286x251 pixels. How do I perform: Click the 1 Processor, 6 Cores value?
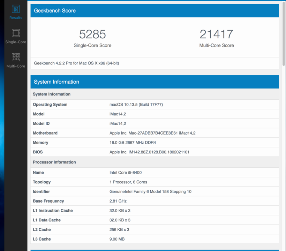[128, 182]
